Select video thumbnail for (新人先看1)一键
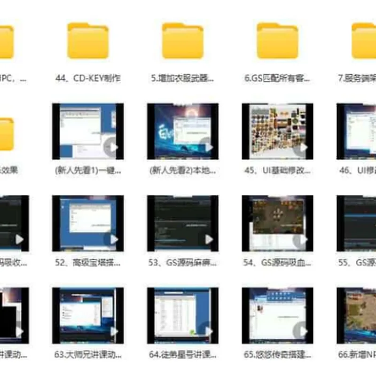 88,131
